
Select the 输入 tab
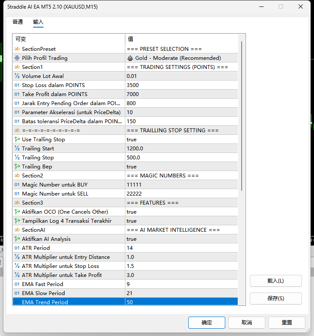[38, 22]
